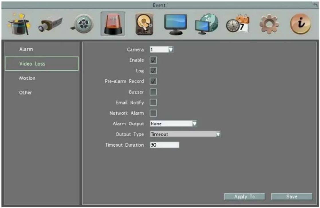
Task: Open the setup wizard magic hat icon
Action: (19, 24)
